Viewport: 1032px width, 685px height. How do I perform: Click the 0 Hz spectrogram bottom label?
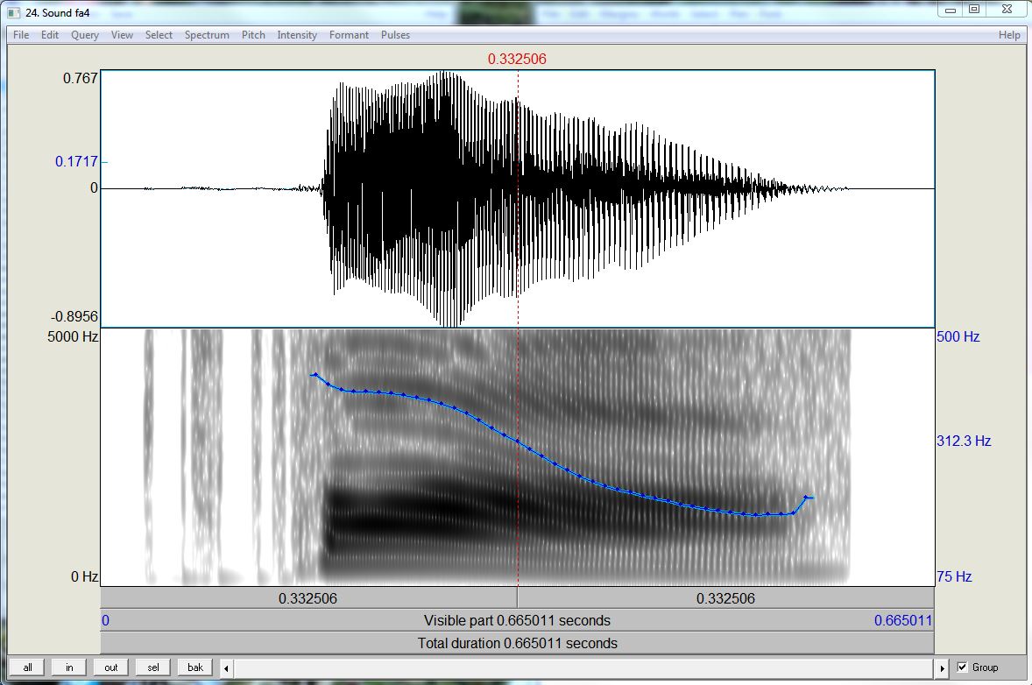pyautogui.click(x=84, y=576)
